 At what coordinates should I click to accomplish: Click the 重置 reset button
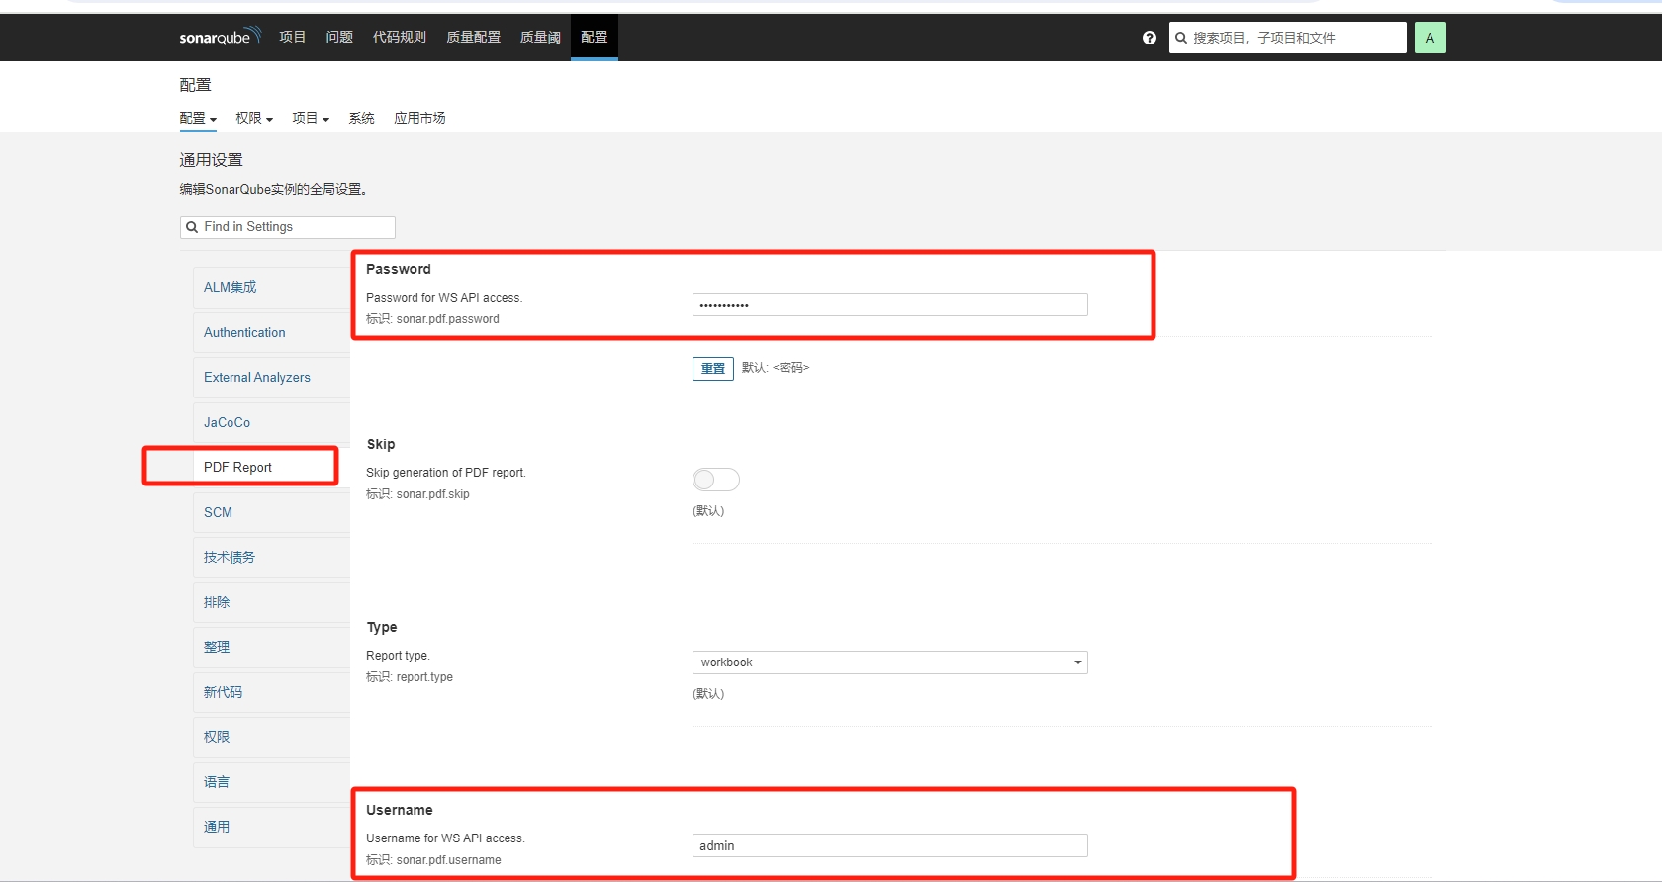pos(712,369)
